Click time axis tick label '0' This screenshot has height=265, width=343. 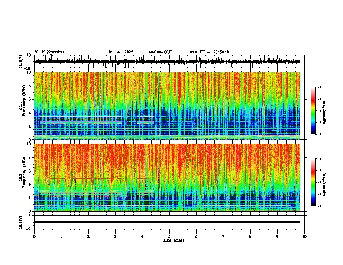pyautogui.click(x=34, y=236)
